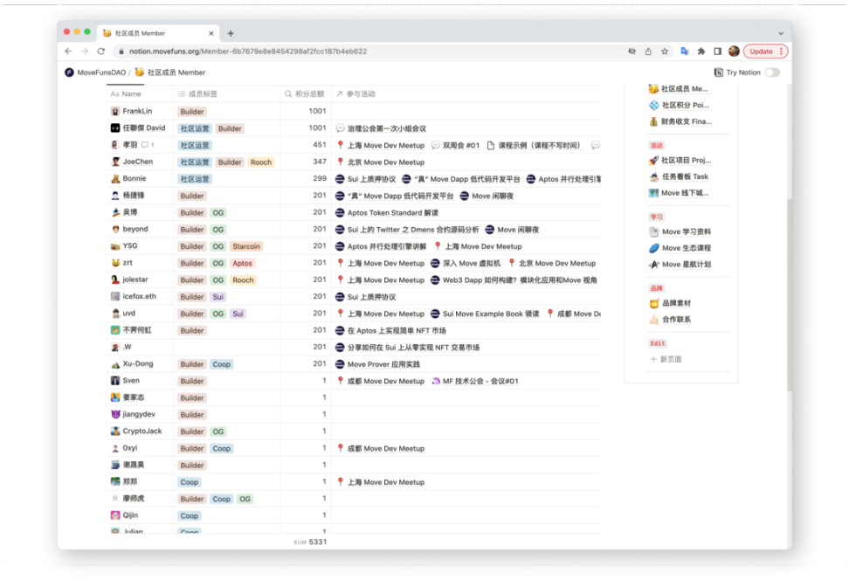849x580 pixels.
Task: Reload the page with the browser refresh icon
Action: tap(102, 52)
